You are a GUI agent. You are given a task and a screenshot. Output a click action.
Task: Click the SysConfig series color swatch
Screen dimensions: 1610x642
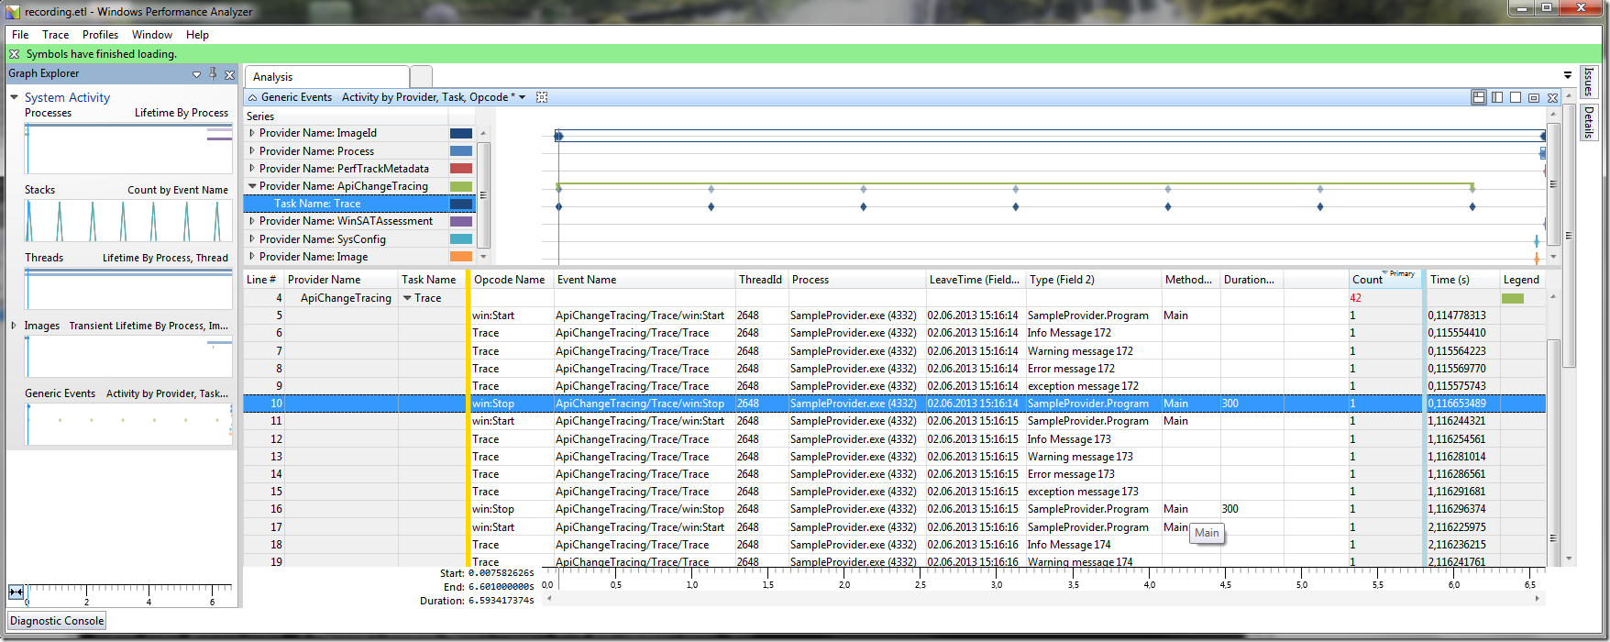[461, 239]
